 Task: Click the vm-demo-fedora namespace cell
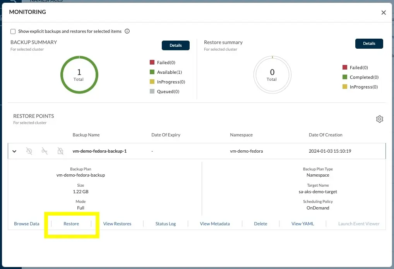click(246, 151)
